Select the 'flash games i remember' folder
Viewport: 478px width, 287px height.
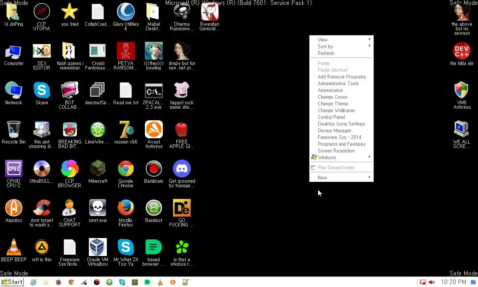tap(69, 56)
